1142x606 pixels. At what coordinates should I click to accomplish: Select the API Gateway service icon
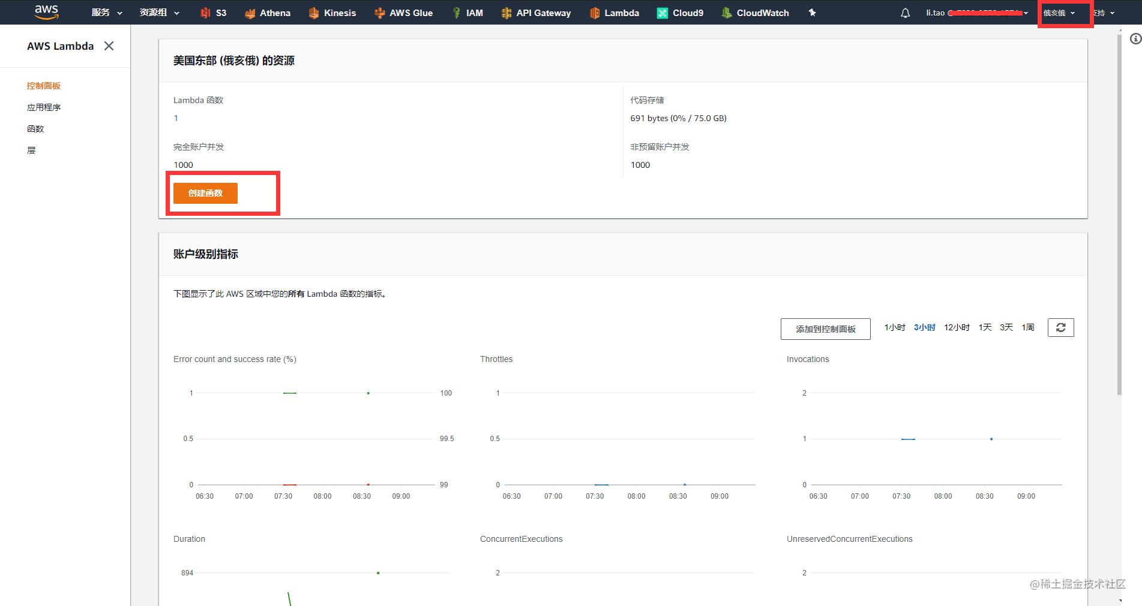click(536, 13)
